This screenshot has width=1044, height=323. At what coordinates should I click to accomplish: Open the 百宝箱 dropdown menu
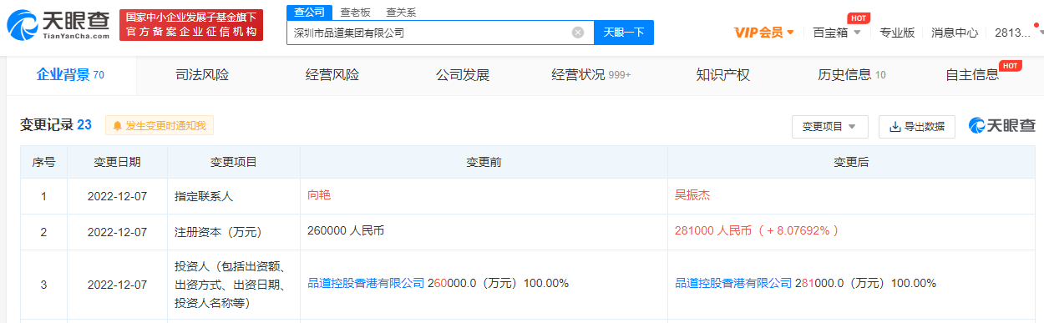(x=837, y=33)
